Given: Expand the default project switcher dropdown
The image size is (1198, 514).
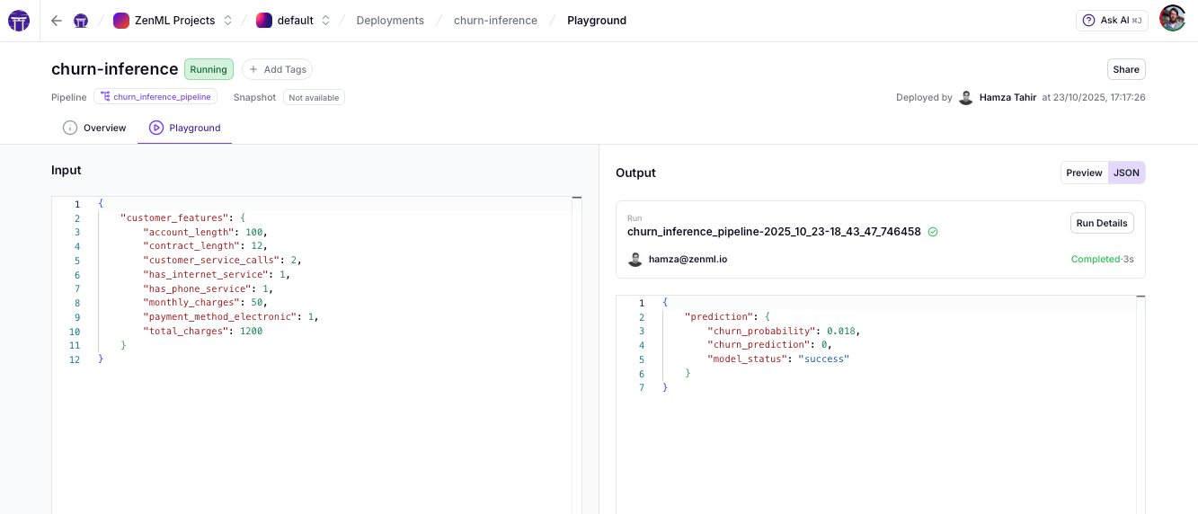Looking at the screenshot, I should (x=325, y=21).
